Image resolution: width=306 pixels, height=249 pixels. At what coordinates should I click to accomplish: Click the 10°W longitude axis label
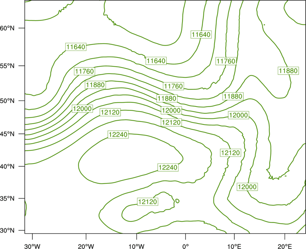[x=137, y=246]
